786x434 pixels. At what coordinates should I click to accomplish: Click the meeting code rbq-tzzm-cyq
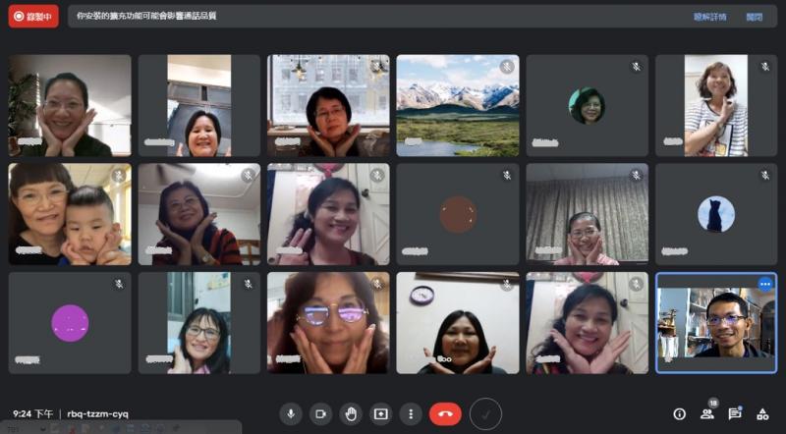97,414
